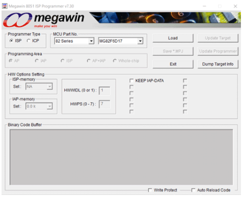Select the ISP programmer type radio button
The image size is (243, 199).
click(x=11, y=41)
